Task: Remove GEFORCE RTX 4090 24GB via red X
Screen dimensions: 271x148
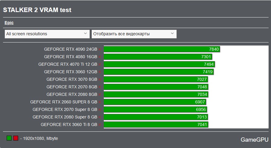Action: coord(100,49)
